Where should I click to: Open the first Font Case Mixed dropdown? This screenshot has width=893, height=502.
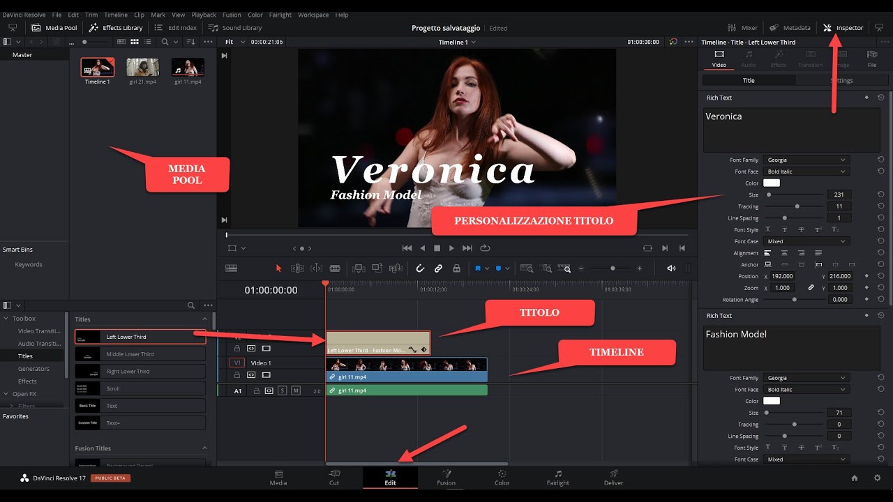[806, 241]
